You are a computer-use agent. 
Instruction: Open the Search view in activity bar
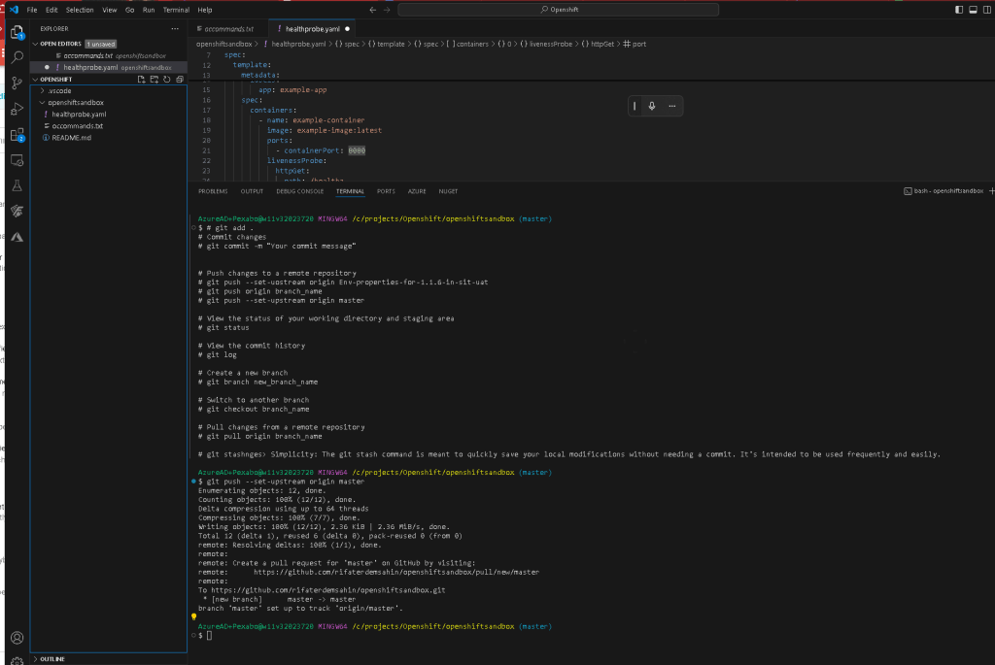pyautogui.click(x=17, y=57)
